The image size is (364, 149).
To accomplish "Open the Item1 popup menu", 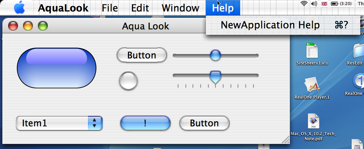I will (59, 123).
